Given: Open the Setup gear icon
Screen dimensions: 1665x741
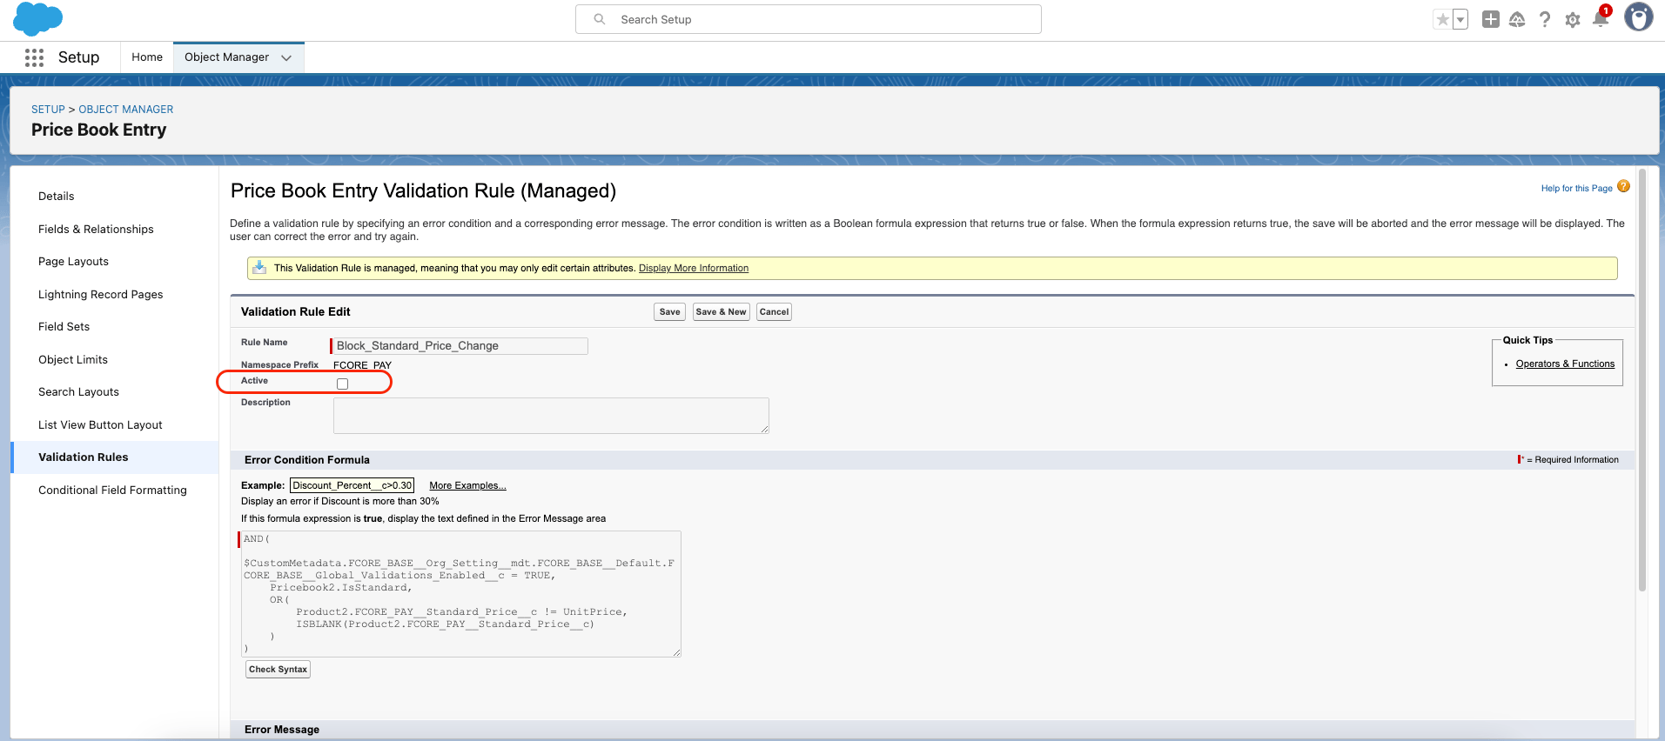Looking at the screenshot, I should pyautogui.click(x=1573, y=19).
